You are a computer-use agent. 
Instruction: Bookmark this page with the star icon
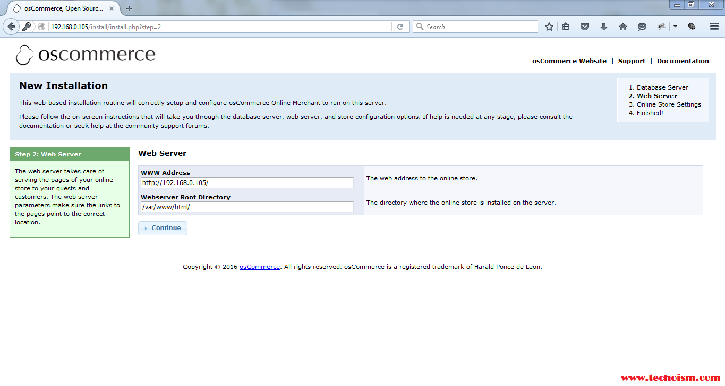[x=549, y=27]
